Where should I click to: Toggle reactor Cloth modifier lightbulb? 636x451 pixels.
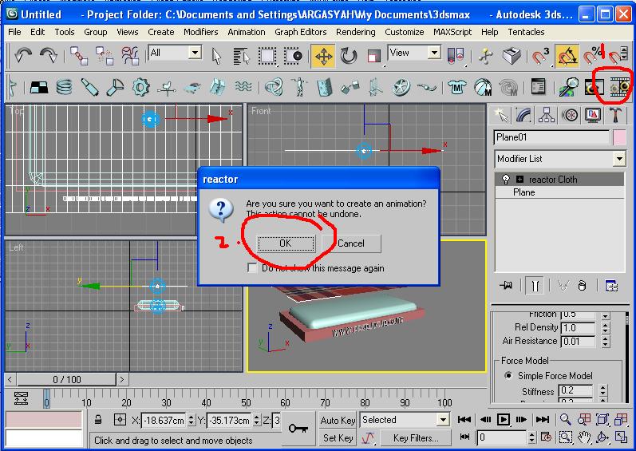point(505,179)
